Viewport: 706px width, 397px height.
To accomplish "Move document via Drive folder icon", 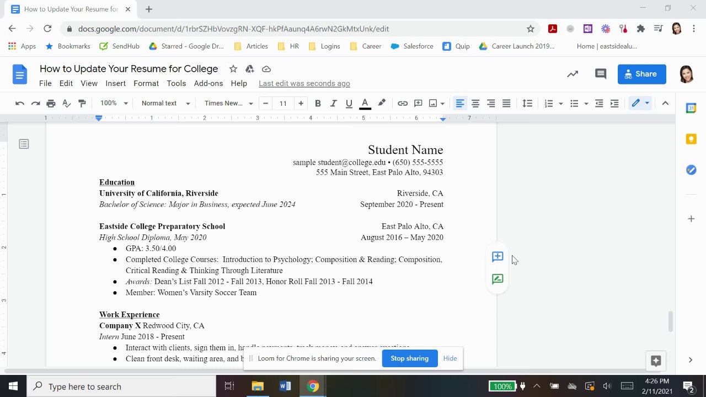I will 250,69.
